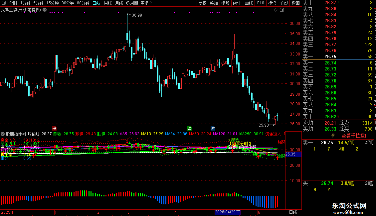The image size is (376, 216).
Task: Open the 多股 multi-stock view
Action: 225,3
